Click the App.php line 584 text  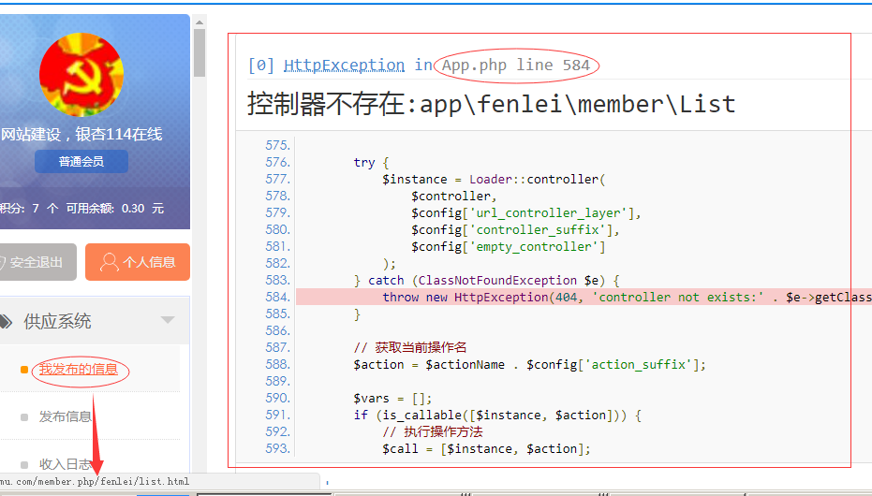coord(515,66)
